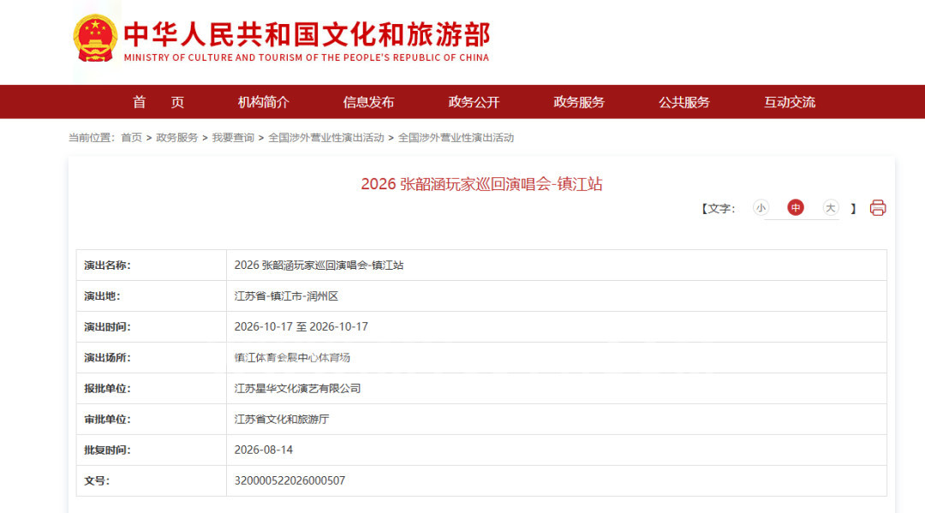Click the 演出场所 label cell
This screenshot has width=925, height=513.
152,357
